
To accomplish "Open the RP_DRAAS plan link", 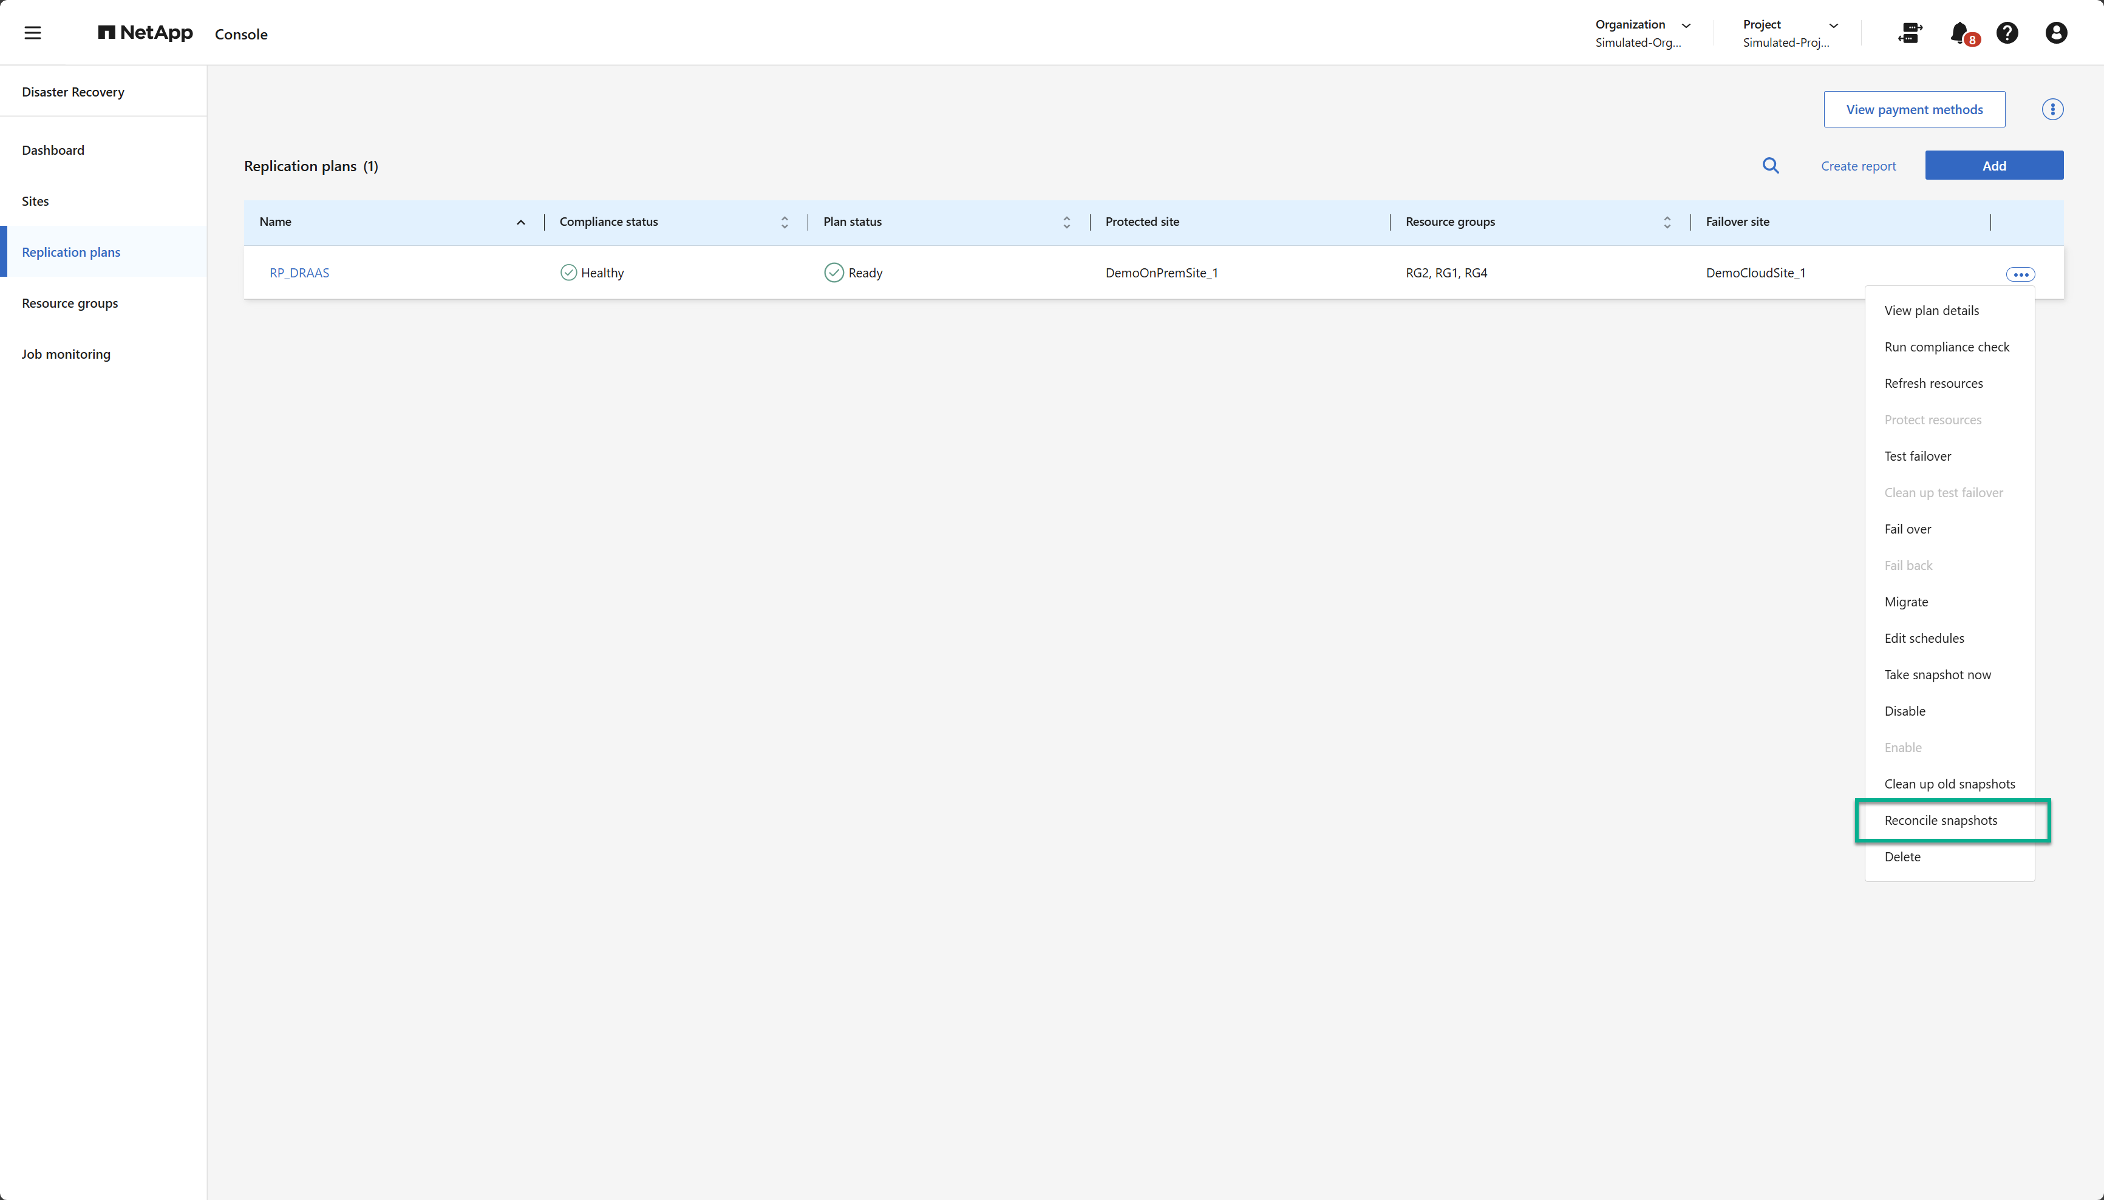I will click(299, 273).
